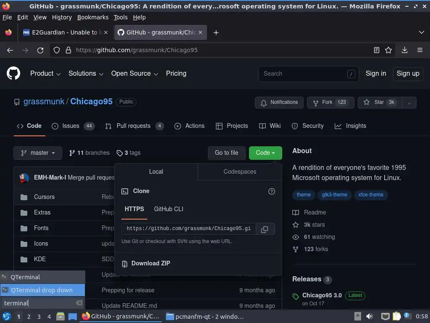Click the show desktop icon in taskbar
The image size is (430, 323).
pos(73,316)
